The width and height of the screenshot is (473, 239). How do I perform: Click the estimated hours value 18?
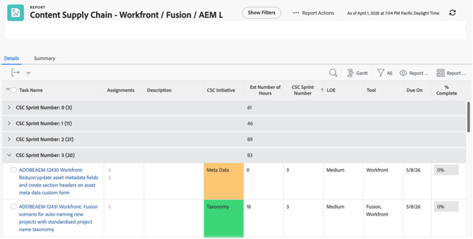[248, 207]
